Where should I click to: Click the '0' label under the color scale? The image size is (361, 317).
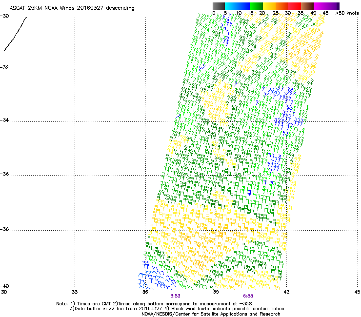point(214,13)
